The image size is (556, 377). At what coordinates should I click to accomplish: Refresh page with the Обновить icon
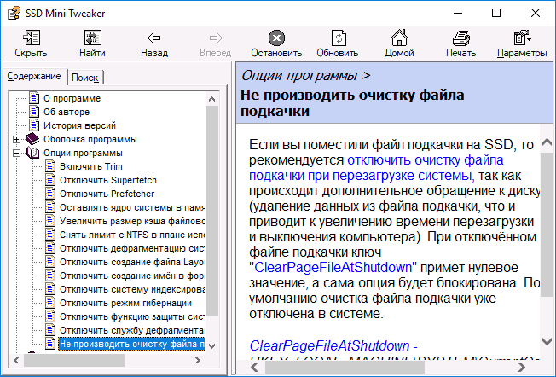[x=339, y=38]
